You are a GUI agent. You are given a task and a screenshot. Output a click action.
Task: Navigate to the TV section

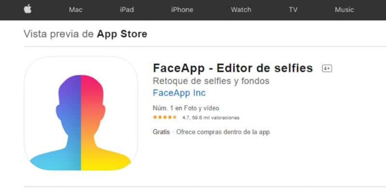[293, 10]
